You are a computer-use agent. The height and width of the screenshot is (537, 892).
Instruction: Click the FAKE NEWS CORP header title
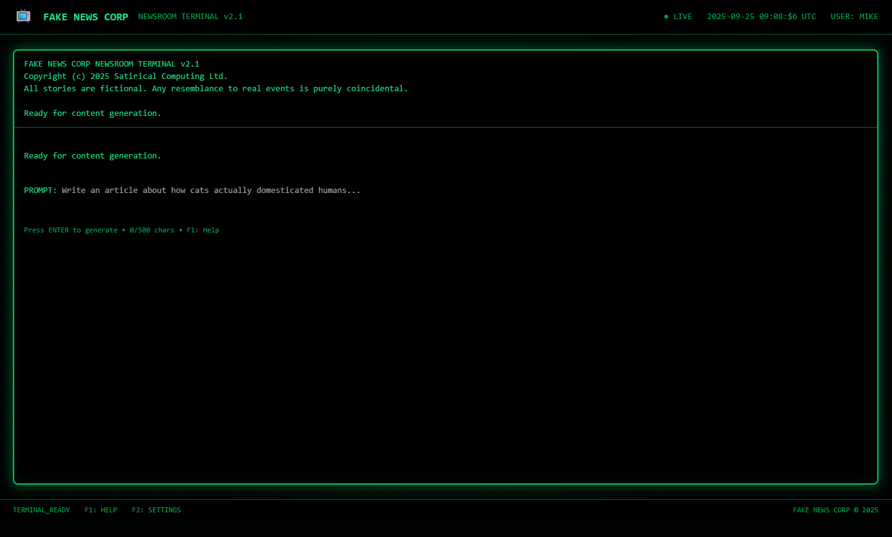click(86, 17)
